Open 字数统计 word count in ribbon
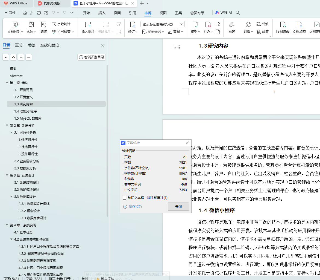This screenshot has height=280, width=320. pyautogui.click(x=61, y=24)
